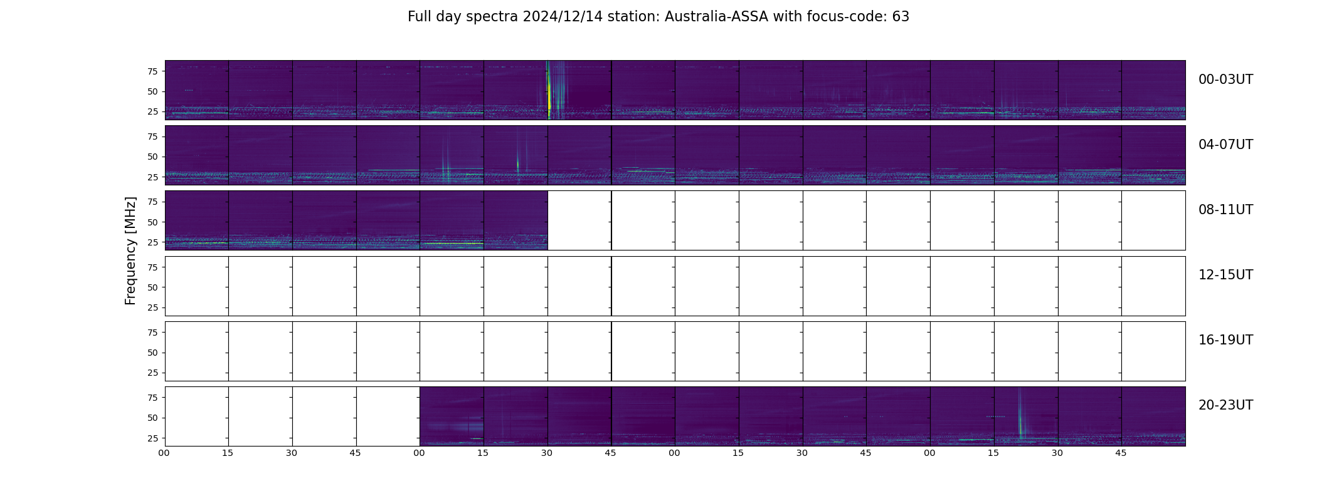Select the "12-15UT" row label
1317x501 pixels.
[1225, 275]
